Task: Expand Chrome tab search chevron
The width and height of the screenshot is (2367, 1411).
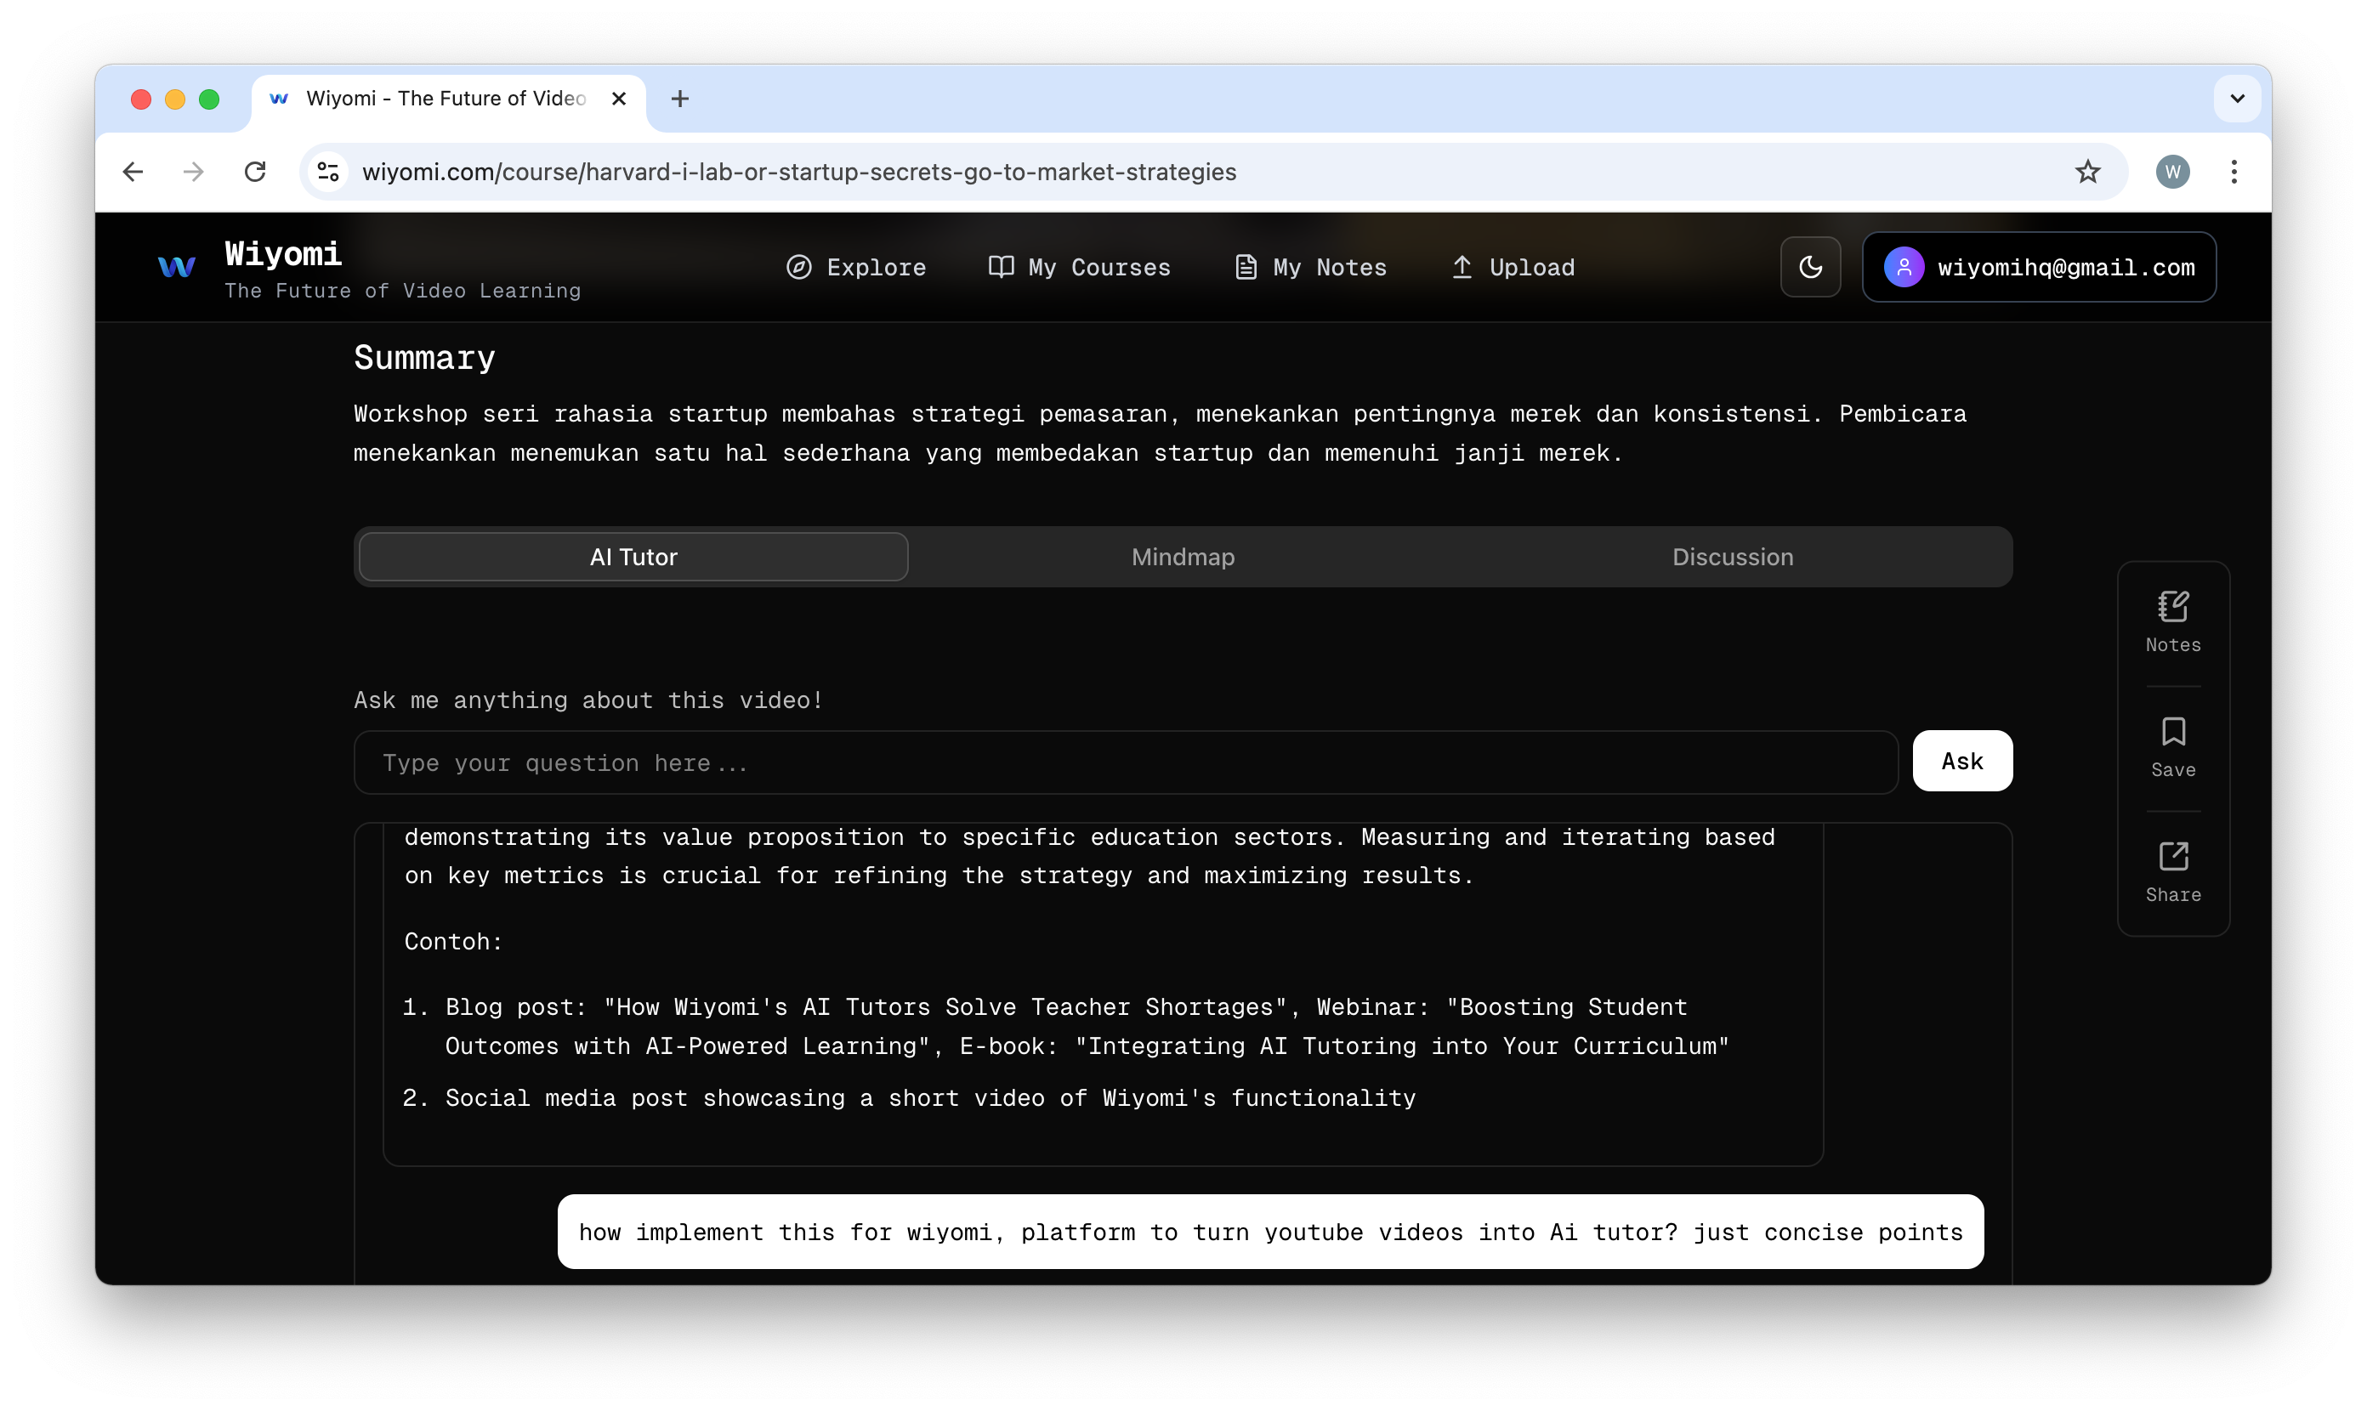Action: tap(2237, 99)
